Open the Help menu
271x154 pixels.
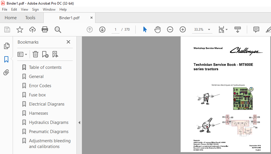point(63,9)
